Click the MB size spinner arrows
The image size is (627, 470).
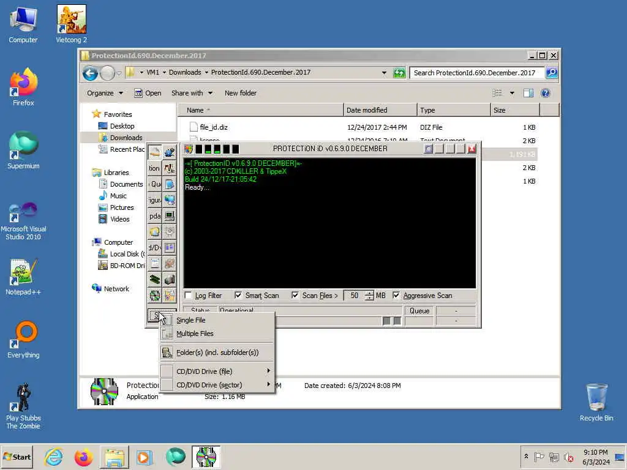(x=369, y=296)
